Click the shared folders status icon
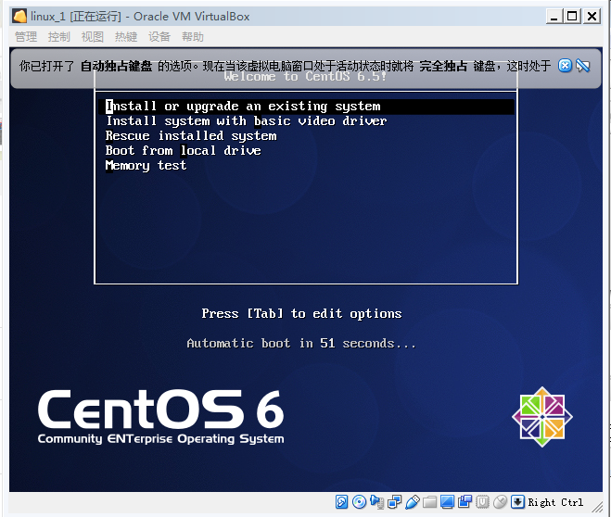The image size is (611, 517). pyautogui.click(x=429, y=502)
